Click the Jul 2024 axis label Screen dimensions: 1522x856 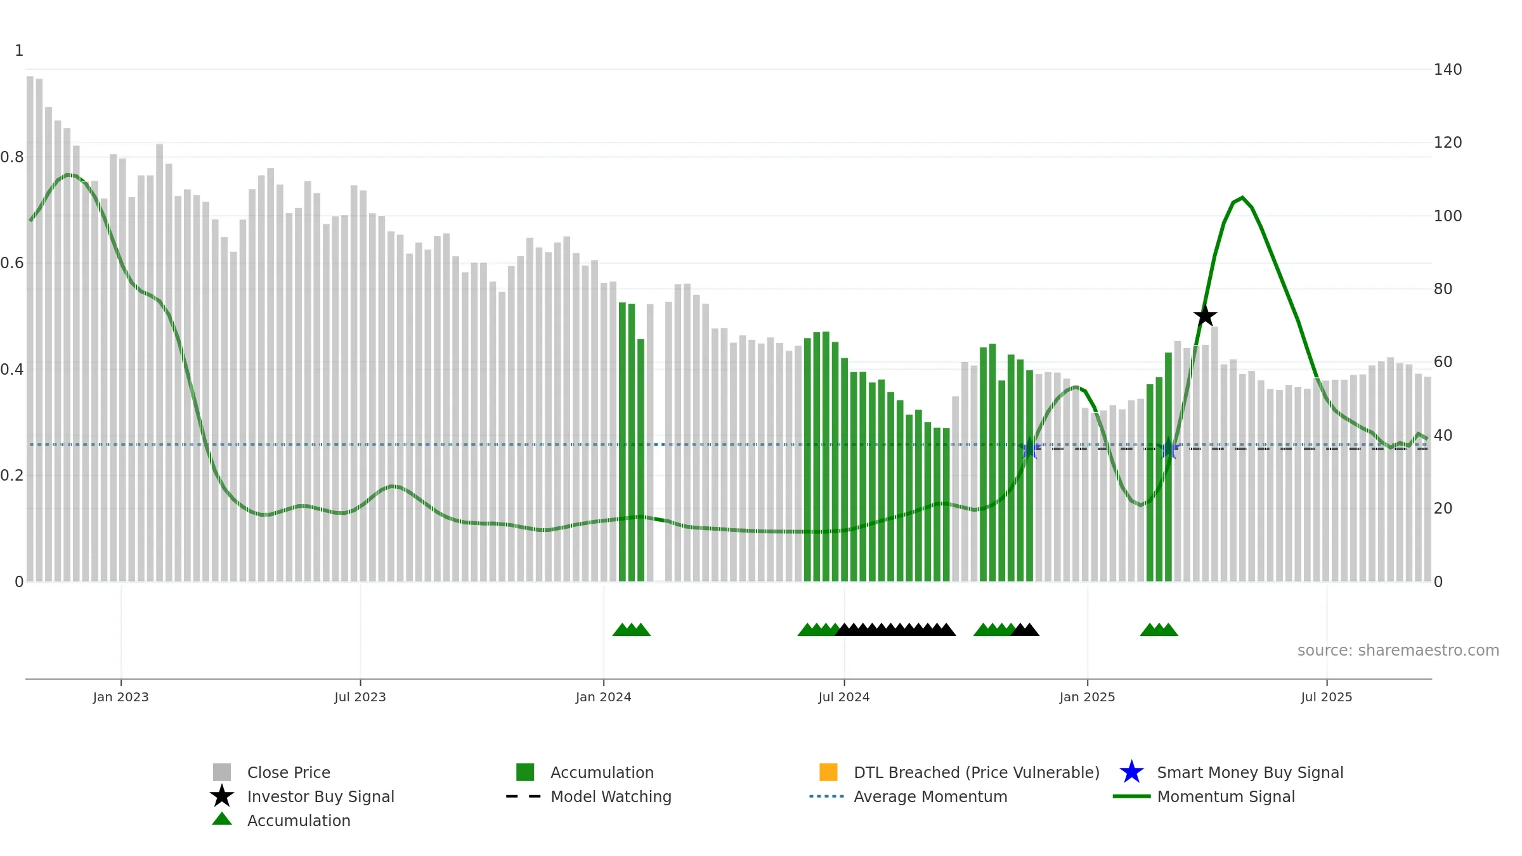coord(844,697)
